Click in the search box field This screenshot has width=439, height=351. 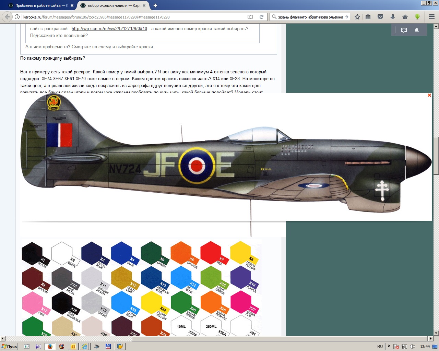coord(310,17)
